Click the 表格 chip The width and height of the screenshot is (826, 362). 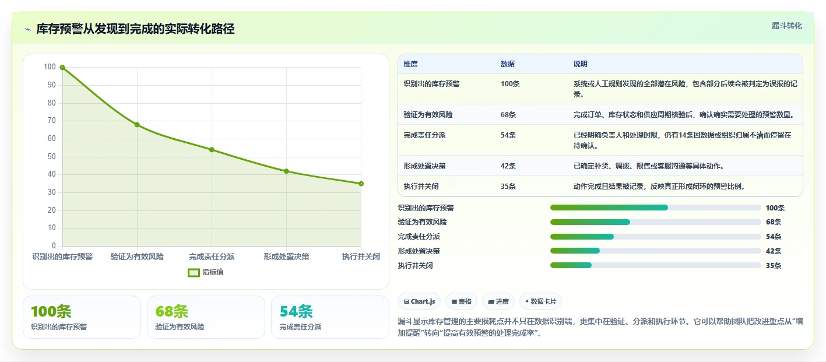click(x=461, y=301)
